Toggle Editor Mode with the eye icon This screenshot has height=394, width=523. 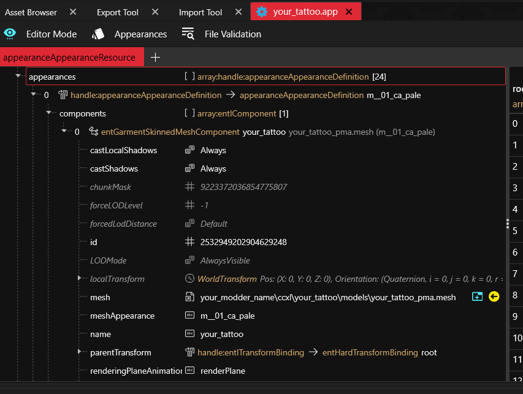10,34
